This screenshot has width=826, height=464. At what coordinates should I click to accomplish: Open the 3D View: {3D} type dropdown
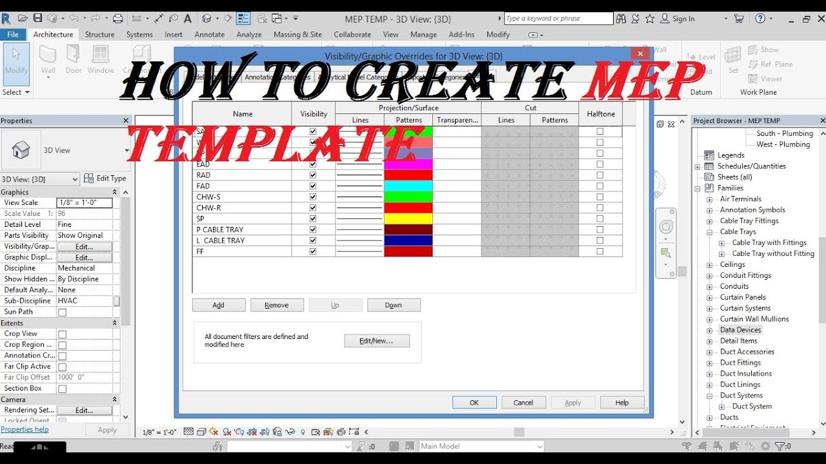[40, 179]
